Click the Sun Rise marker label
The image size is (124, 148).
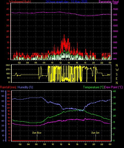point(37,133)
